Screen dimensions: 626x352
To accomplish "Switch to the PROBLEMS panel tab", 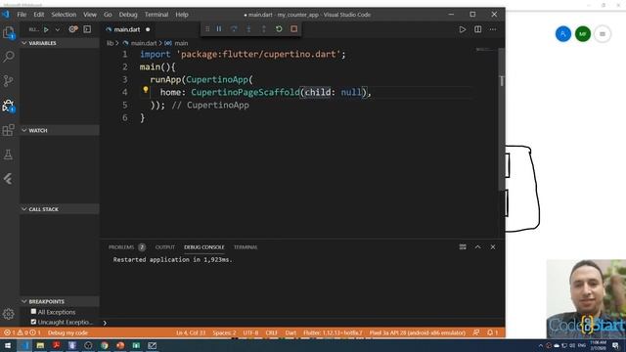I will click(x=121, y=247).
